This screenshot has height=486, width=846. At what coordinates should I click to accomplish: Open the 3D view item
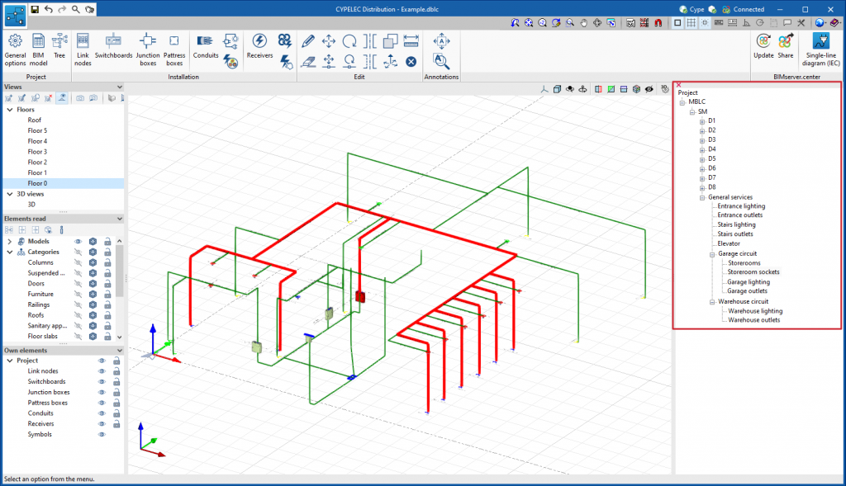pyautogui.click(x=32, y=204)
